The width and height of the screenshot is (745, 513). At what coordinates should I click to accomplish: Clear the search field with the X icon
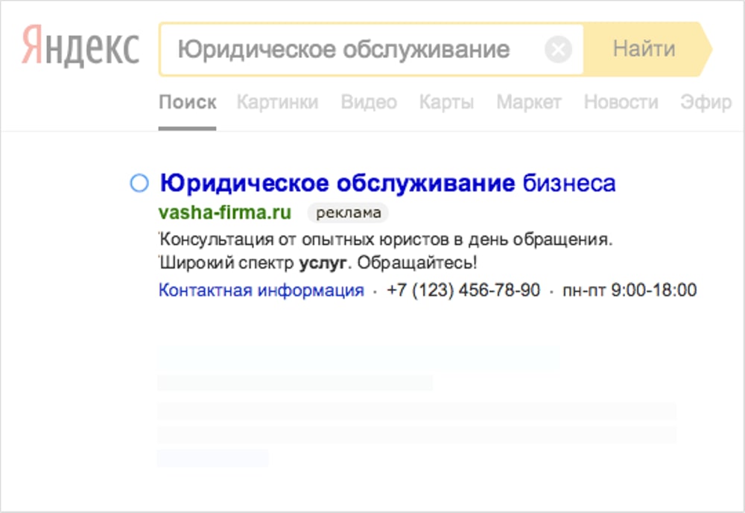(x=558, y=49)
